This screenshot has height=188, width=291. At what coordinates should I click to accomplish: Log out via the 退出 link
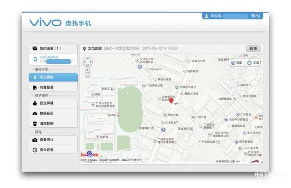[x=256, y=16]
